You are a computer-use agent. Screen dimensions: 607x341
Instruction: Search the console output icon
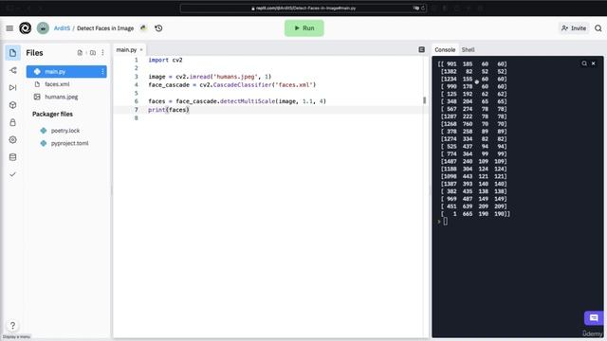pyautogui.click(x=584, y=63)
